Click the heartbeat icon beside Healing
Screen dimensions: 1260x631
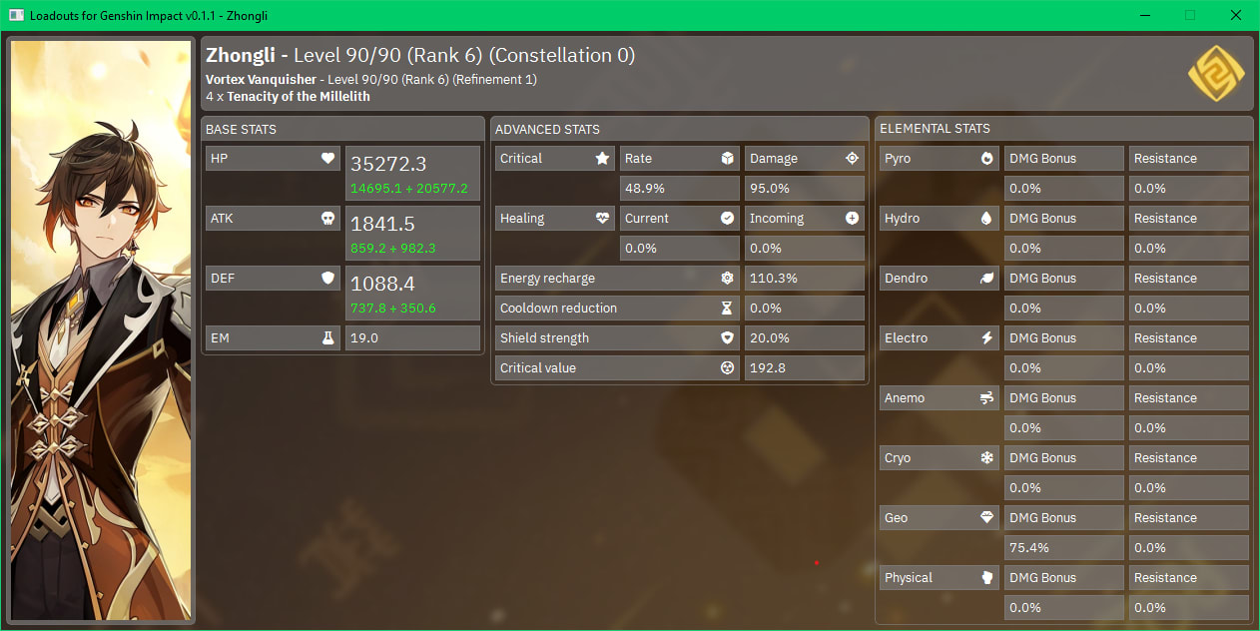click(x=602, y=219)
